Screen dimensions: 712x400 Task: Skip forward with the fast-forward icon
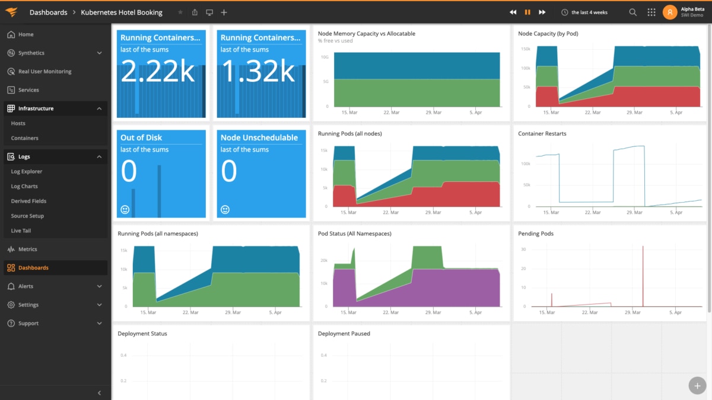tap(542, 12)
